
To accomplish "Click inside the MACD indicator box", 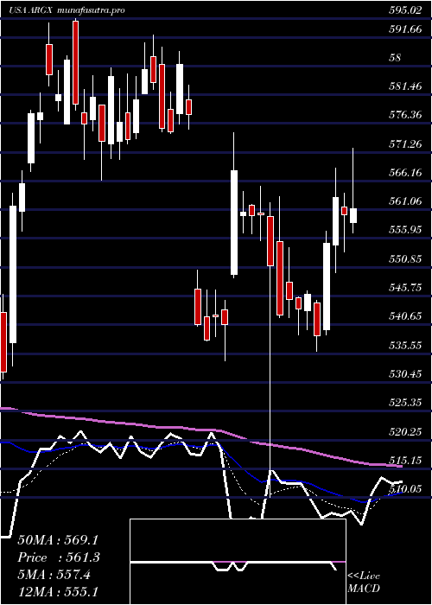I will 238,562.
